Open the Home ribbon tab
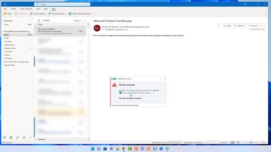This screenshot has height=152, width=271. coord(13,9)
